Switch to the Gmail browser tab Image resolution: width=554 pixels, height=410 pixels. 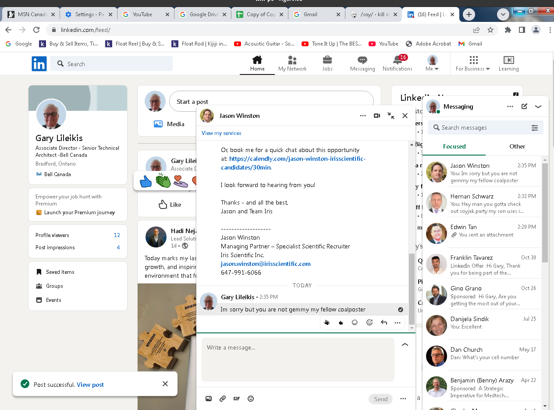pos(316,14)
